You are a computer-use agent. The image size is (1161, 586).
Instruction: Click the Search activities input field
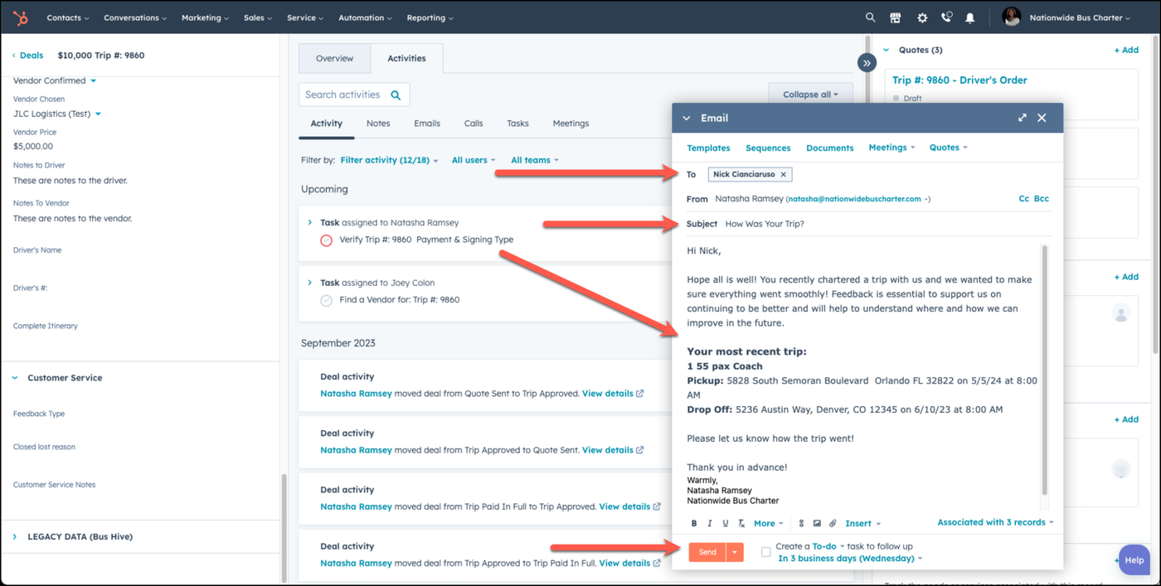(354, 94)
